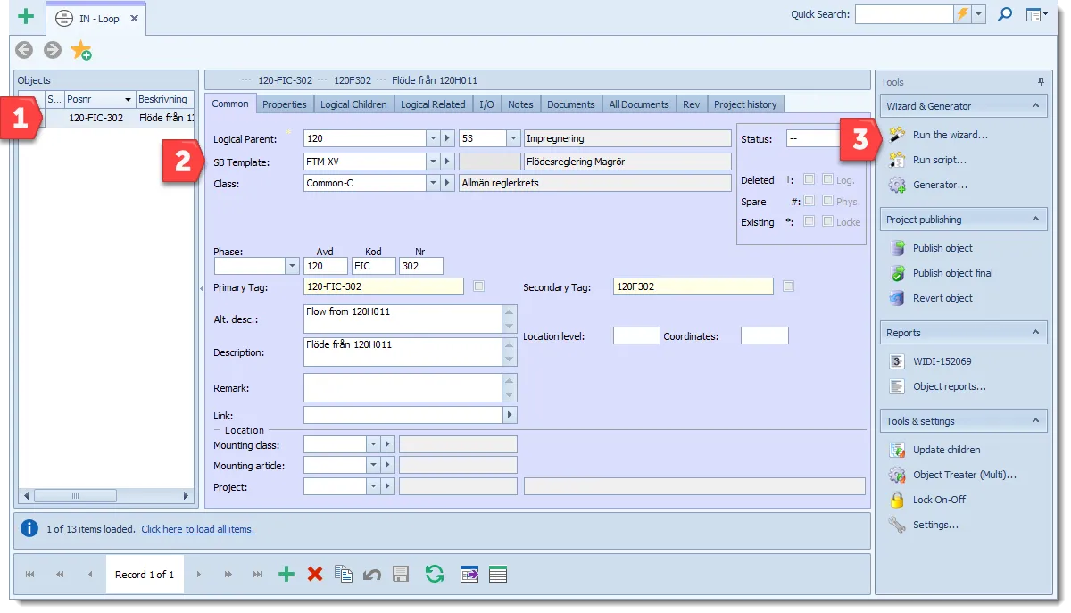This screenshot has height=613, width=1071.
Task: Open a new tab with the green plus beside IN - Loop
Action: 26,17
